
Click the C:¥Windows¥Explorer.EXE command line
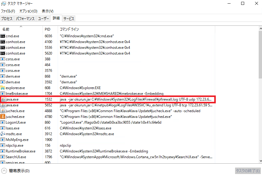click(80, 88)
